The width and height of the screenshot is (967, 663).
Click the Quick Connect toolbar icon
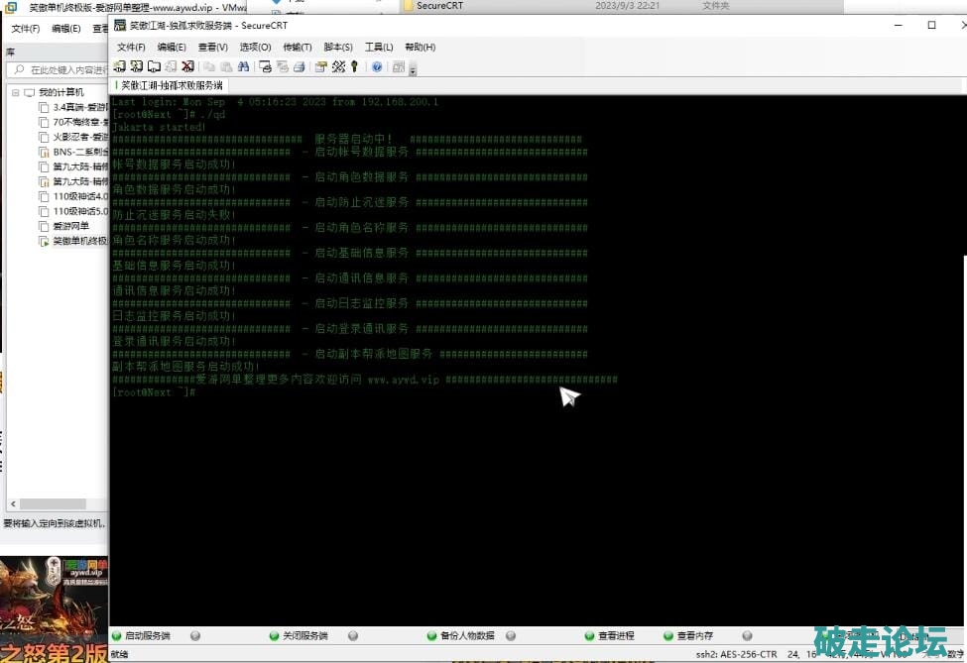(x=137, y=66)
